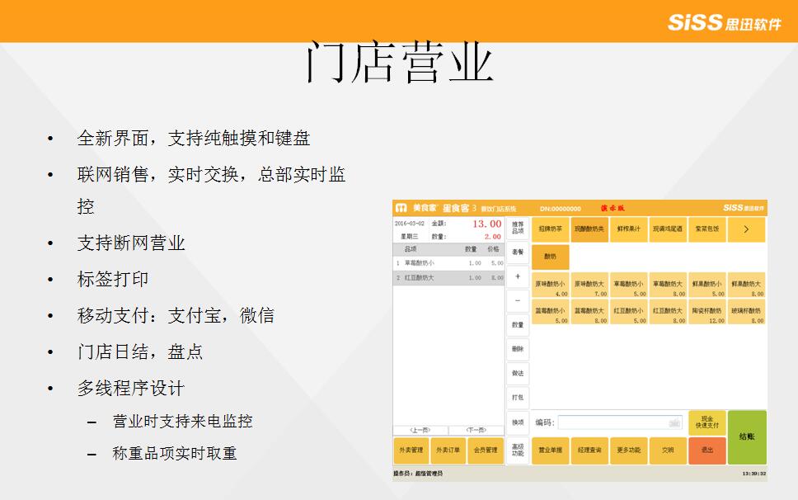Switch to the 鲜榨果汁 category tab
This screenshot has height=500, width=798.
[629, 229]
